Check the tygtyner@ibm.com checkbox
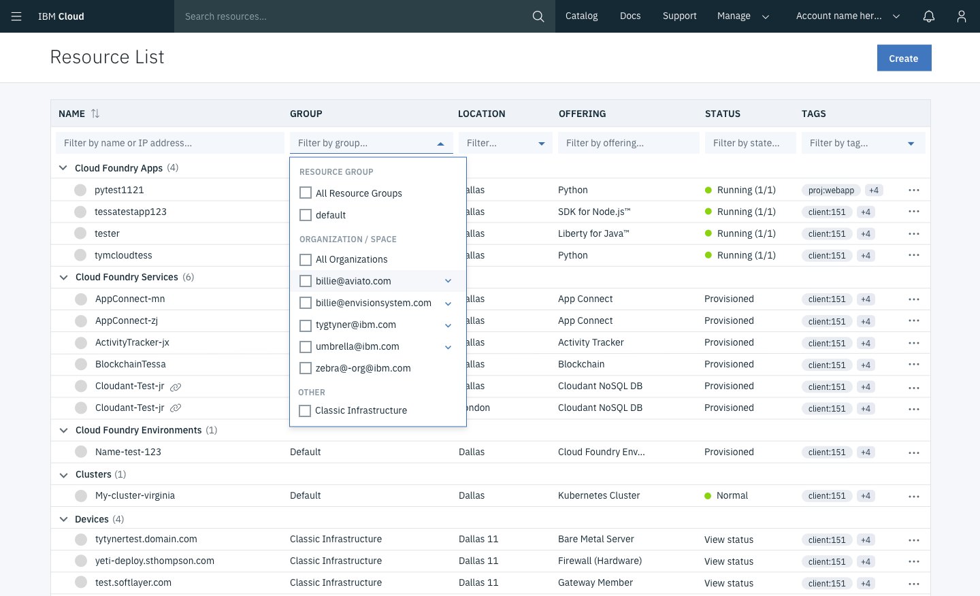This screenshot has width=980, height=596. tap(306, 325)
